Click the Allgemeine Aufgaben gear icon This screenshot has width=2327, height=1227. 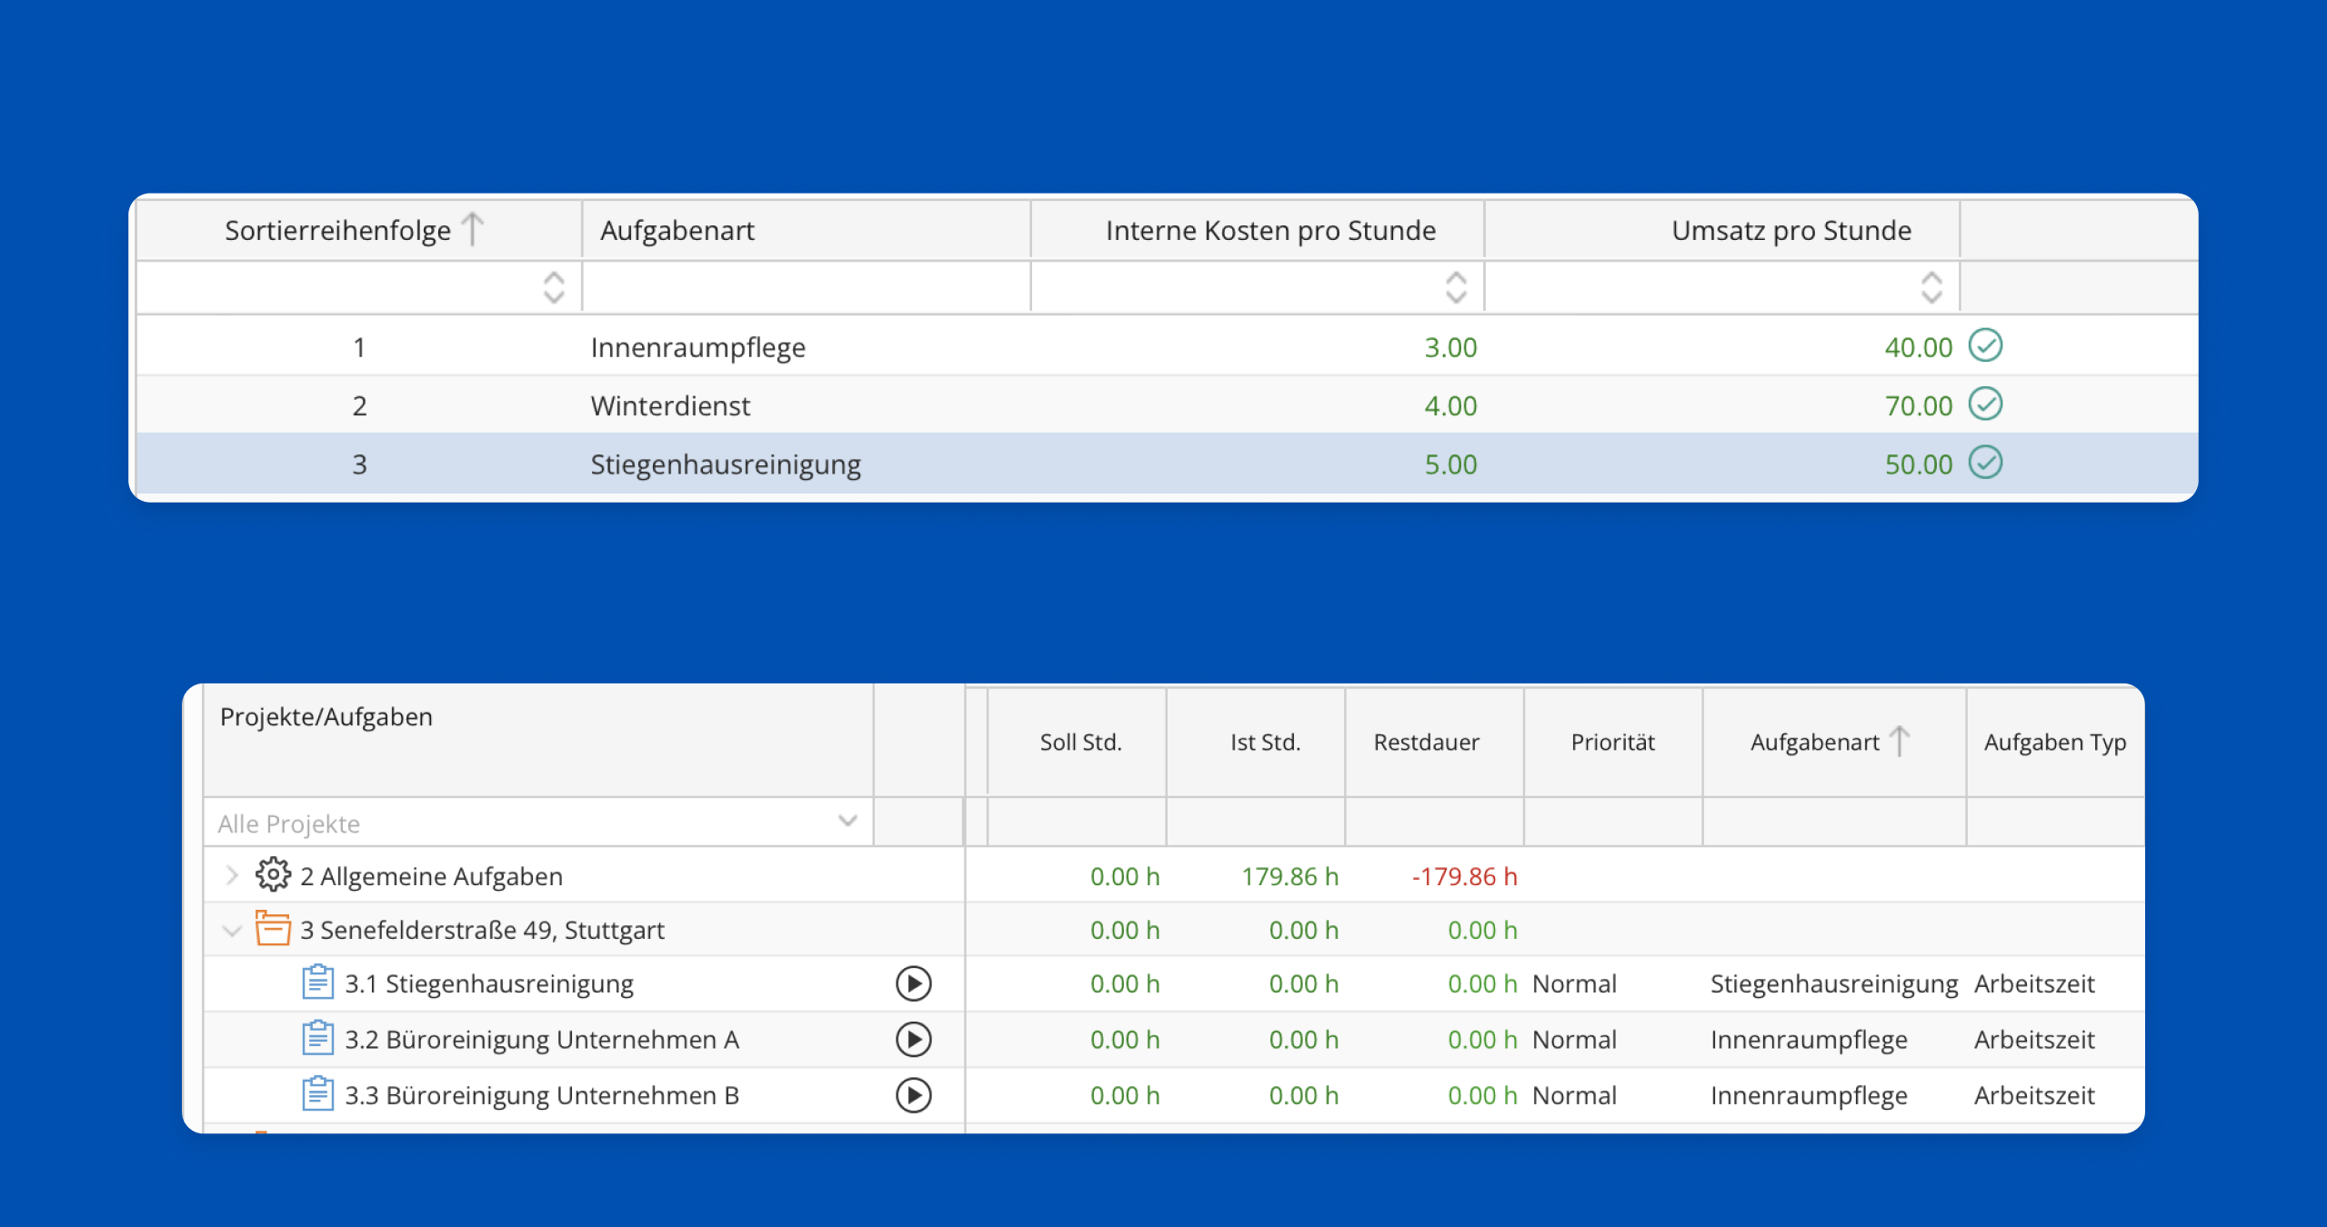273,875
